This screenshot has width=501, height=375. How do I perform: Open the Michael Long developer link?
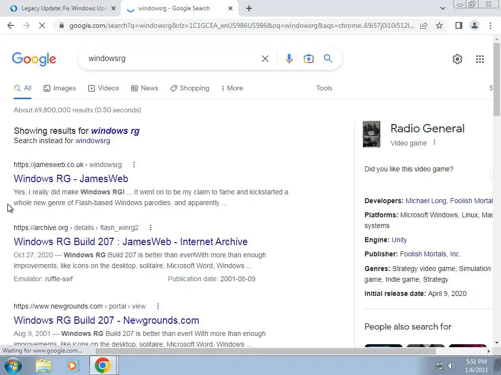(x=426, y=201)
